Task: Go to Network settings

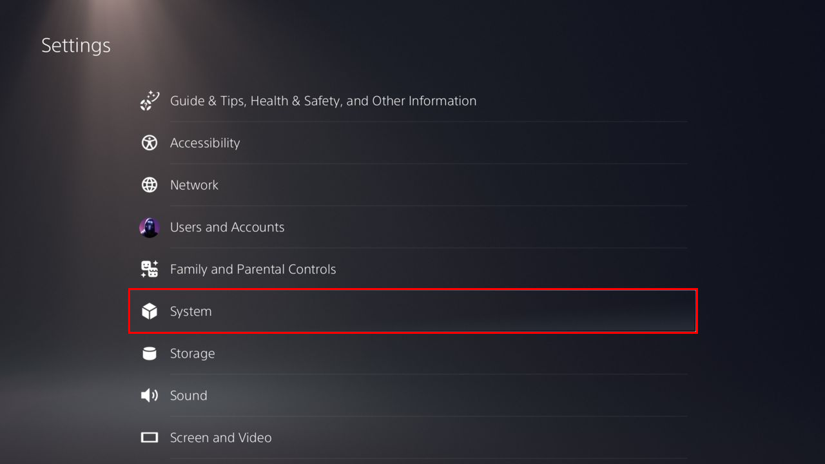Action: tap(194, 185)
